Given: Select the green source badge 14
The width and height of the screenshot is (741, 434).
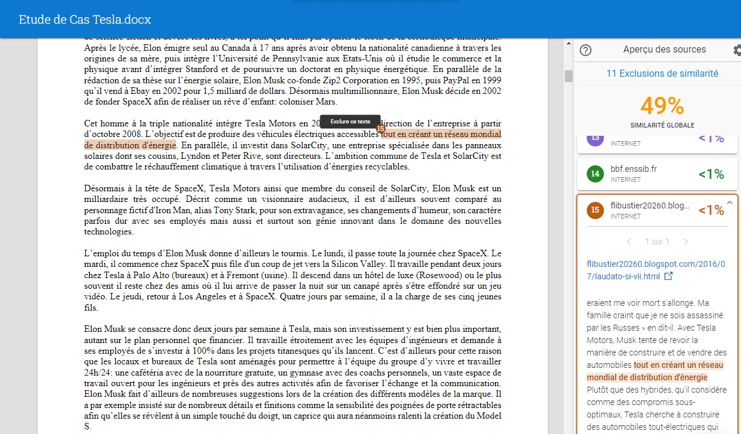Looking at the screenshot, I should tap(595, 174).
